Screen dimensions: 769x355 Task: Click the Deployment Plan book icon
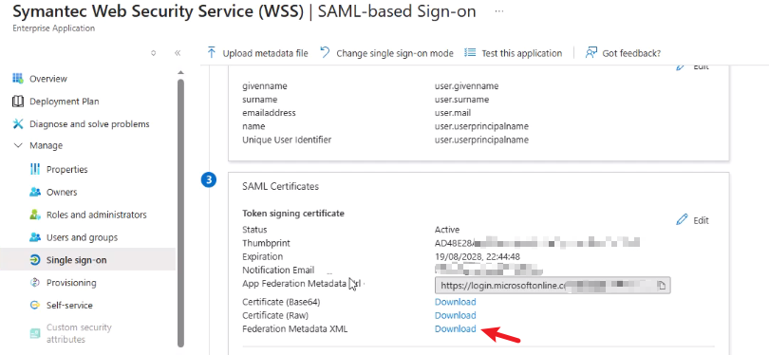18,102
